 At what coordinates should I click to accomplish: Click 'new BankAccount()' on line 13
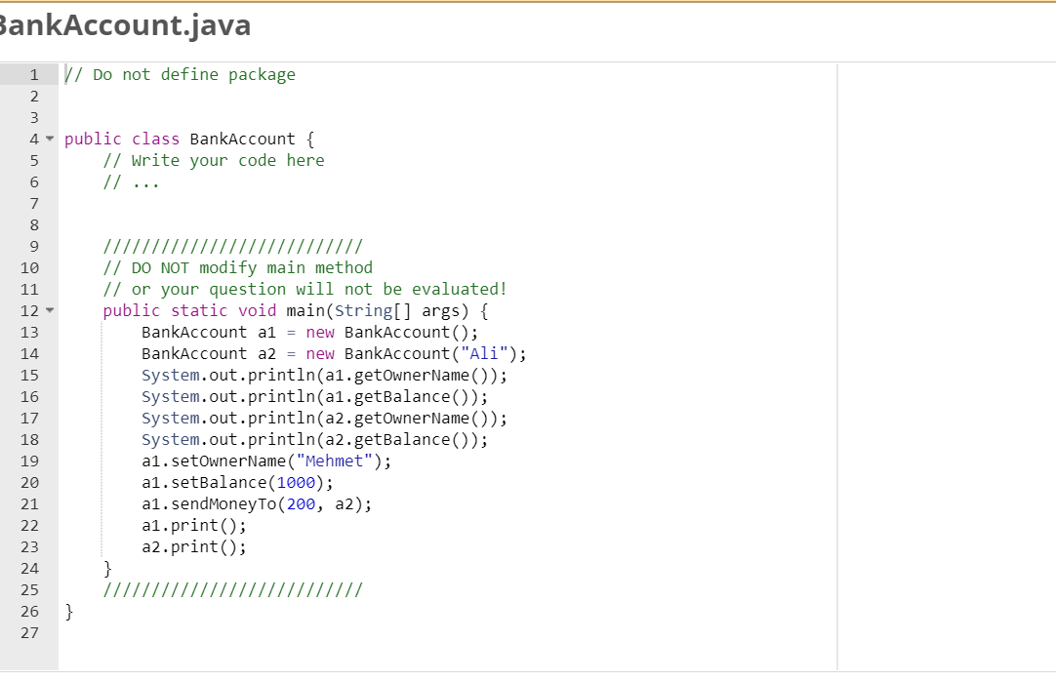390,332
